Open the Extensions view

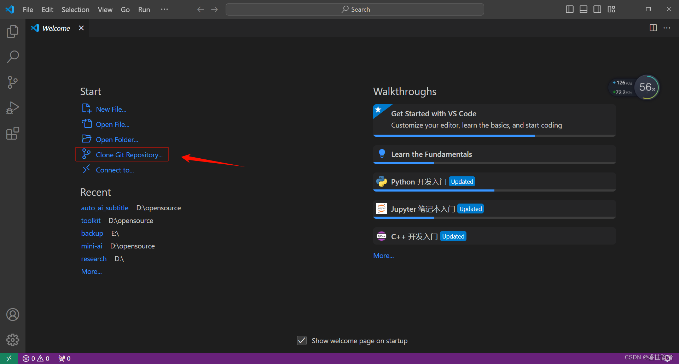tap(13, 133)
